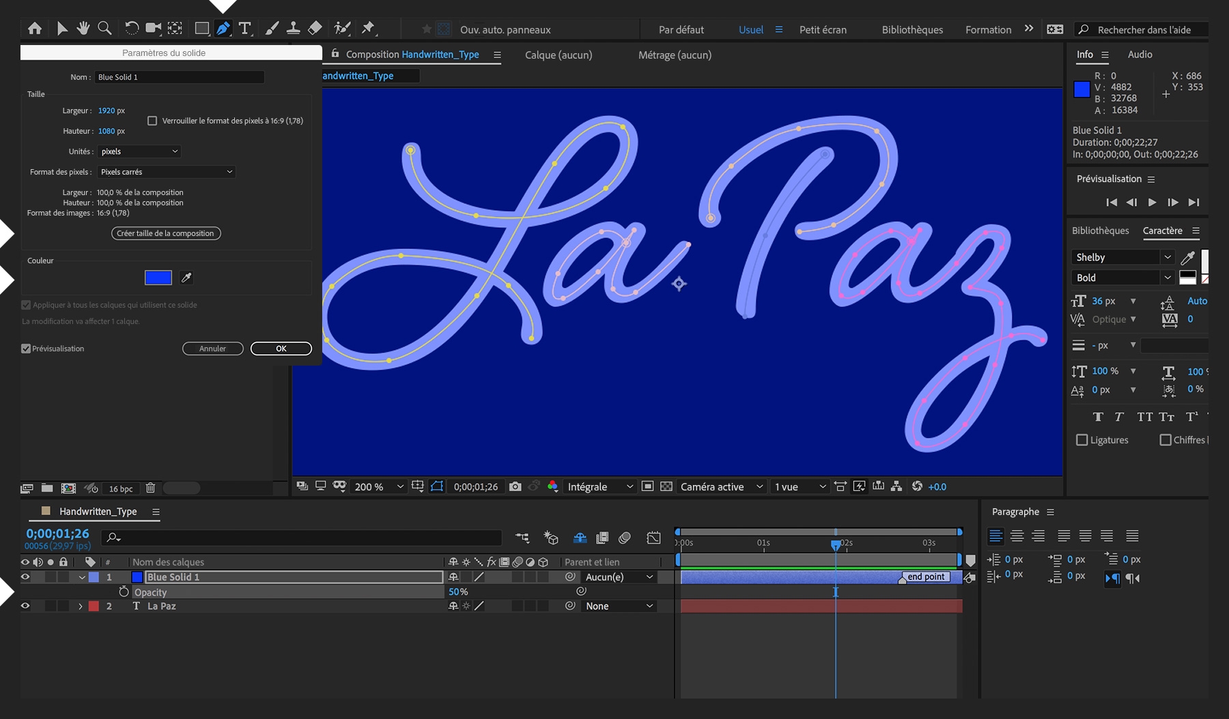1229x719 pixels.
Task: Check Verrouiller le format des pixels à 16:9
Action: click(x=152, y=120)
